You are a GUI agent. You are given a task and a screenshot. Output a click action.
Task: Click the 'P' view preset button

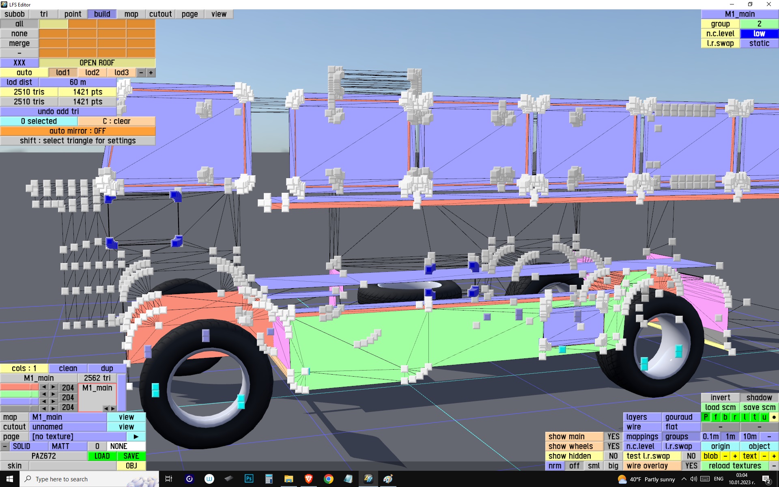click(706, 417)
